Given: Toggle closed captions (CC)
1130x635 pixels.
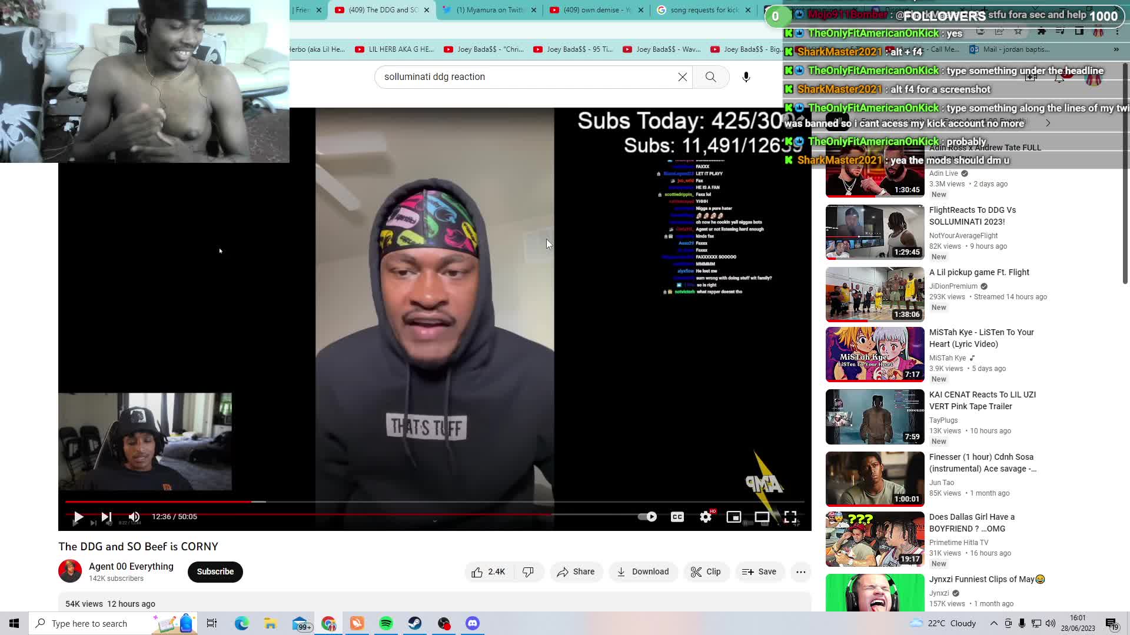Looking at the screenshot, I should [x=677, y=517].
